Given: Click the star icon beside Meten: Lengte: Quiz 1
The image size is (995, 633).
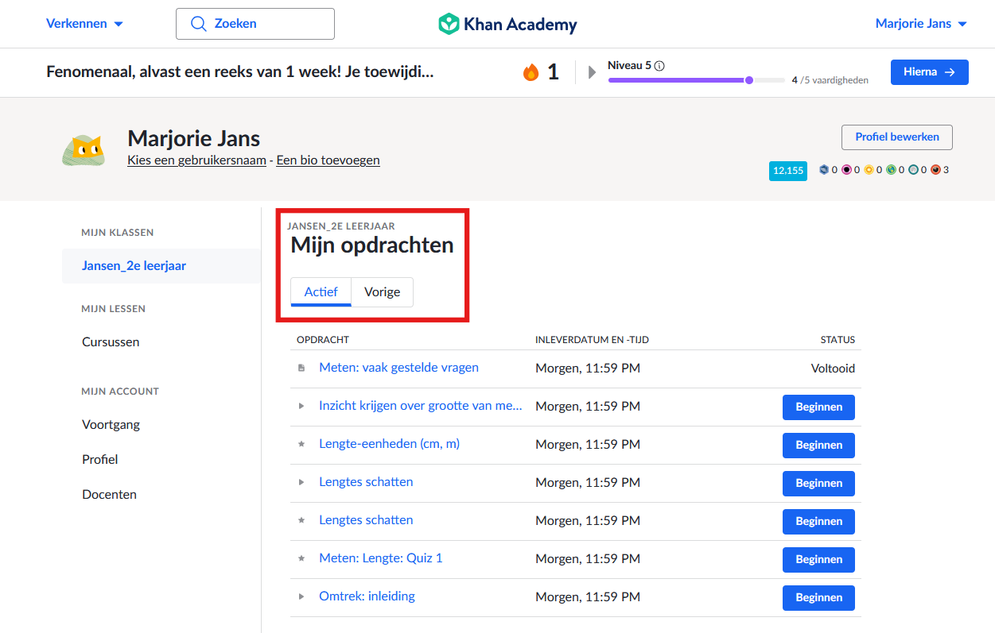Looking at the screenshot, I should pyautogui.click(x=301, y=558).
